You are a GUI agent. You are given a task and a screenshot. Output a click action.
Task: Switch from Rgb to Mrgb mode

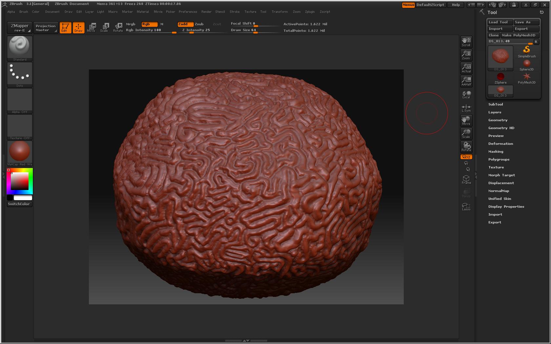[131, 24]
